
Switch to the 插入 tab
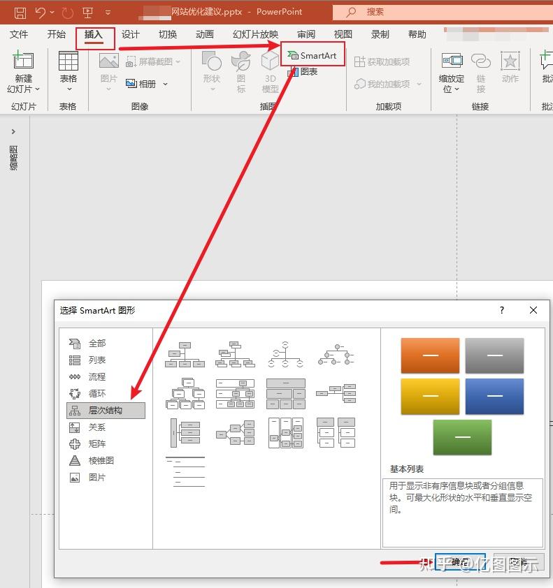click(x=94, y=34)
